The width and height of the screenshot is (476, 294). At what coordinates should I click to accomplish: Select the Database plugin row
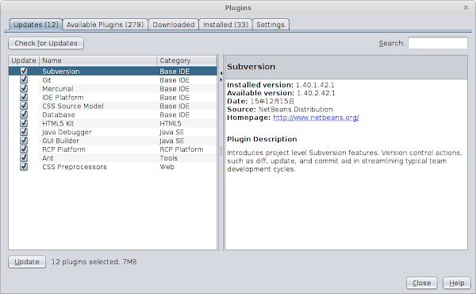coord(113,114)
